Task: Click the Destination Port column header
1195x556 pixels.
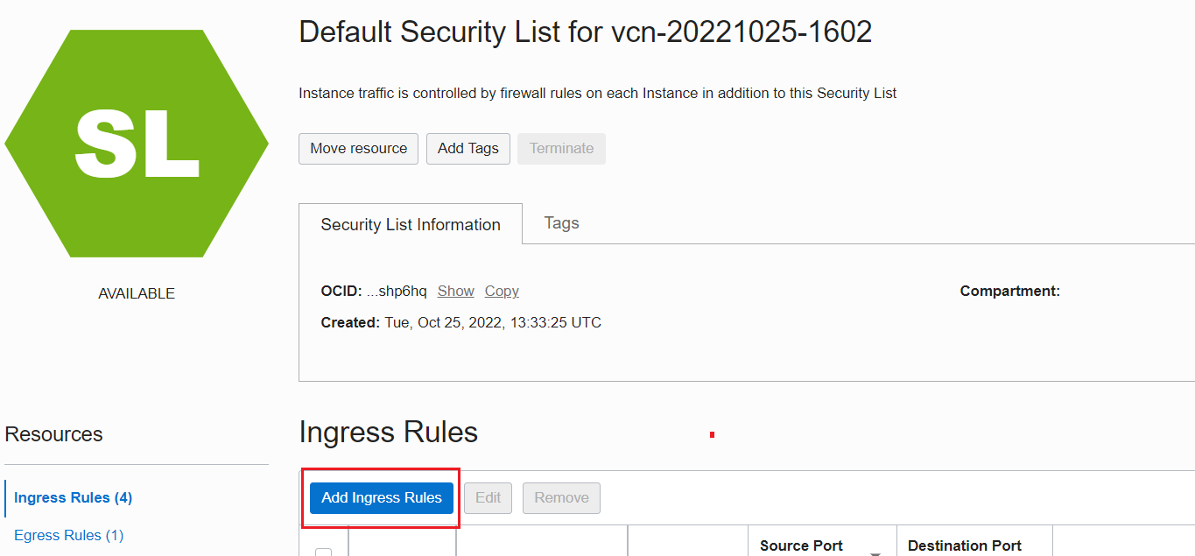Action: 964,545
